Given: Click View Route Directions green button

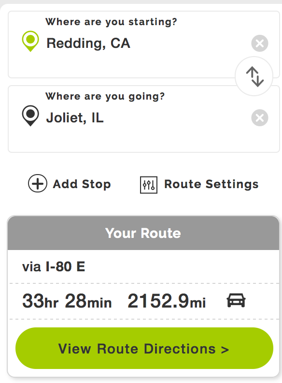Looking at the screenshot, I should (144, 348).
